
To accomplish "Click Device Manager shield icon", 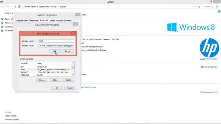I will (2, 19).
